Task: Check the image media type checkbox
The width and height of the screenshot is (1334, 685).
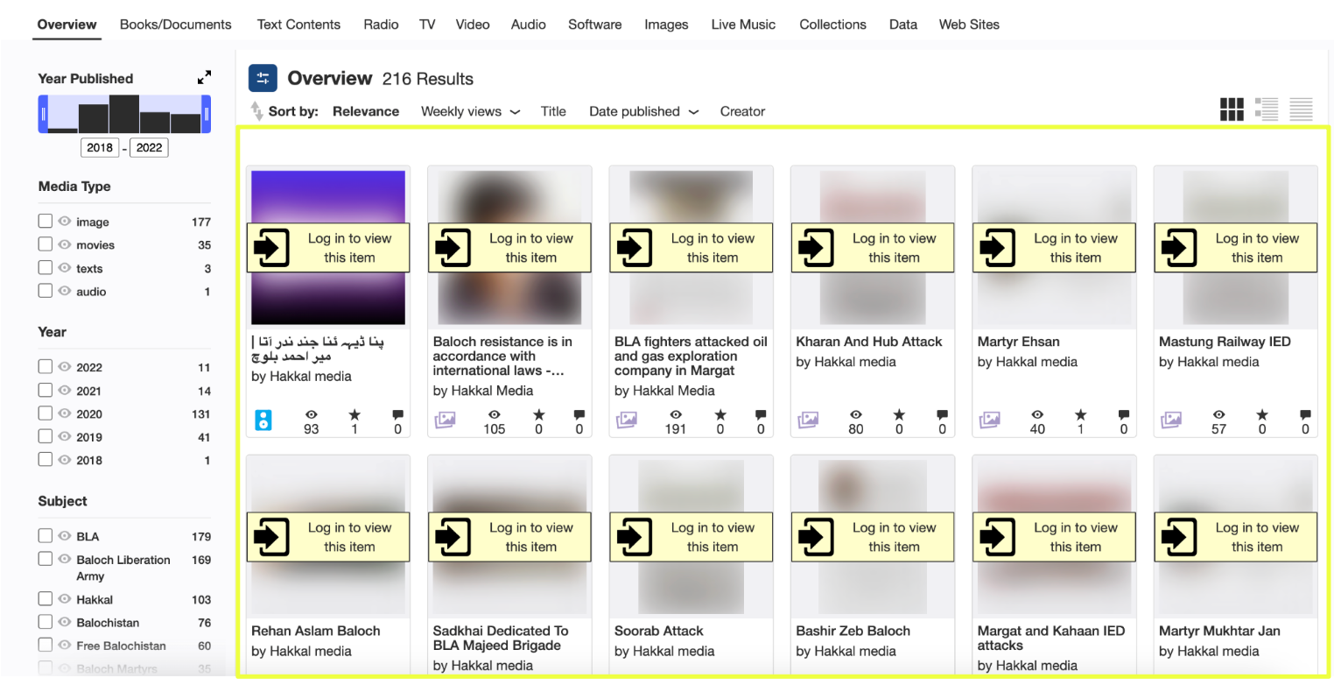Action: click(46, 222)
